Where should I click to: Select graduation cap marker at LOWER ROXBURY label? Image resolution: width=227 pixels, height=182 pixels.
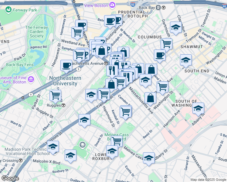pyautogui.click(x=112, y=152)
